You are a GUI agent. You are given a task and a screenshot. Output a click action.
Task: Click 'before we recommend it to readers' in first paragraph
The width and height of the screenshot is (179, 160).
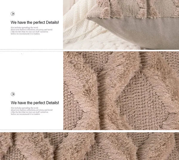pos(25,34)
